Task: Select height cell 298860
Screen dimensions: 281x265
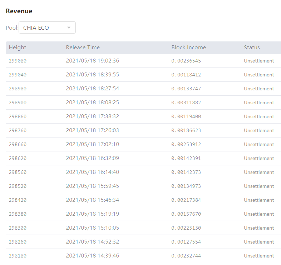Action: pos(18,116)
